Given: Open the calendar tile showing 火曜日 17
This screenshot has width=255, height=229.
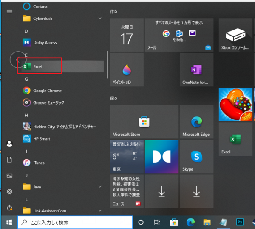Looking at the screenshot, I should click(x=127, y=35).
